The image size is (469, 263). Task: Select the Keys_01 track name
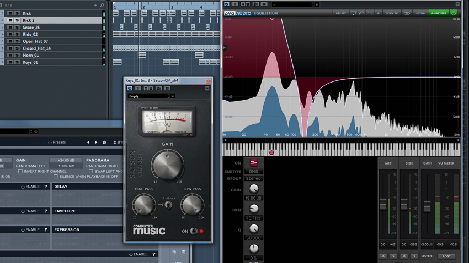(30, 62)
